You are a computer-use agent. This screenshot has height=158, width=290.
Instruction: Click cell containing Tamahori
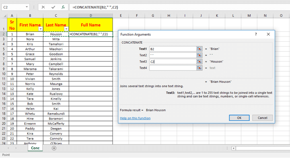click(56, 44)
